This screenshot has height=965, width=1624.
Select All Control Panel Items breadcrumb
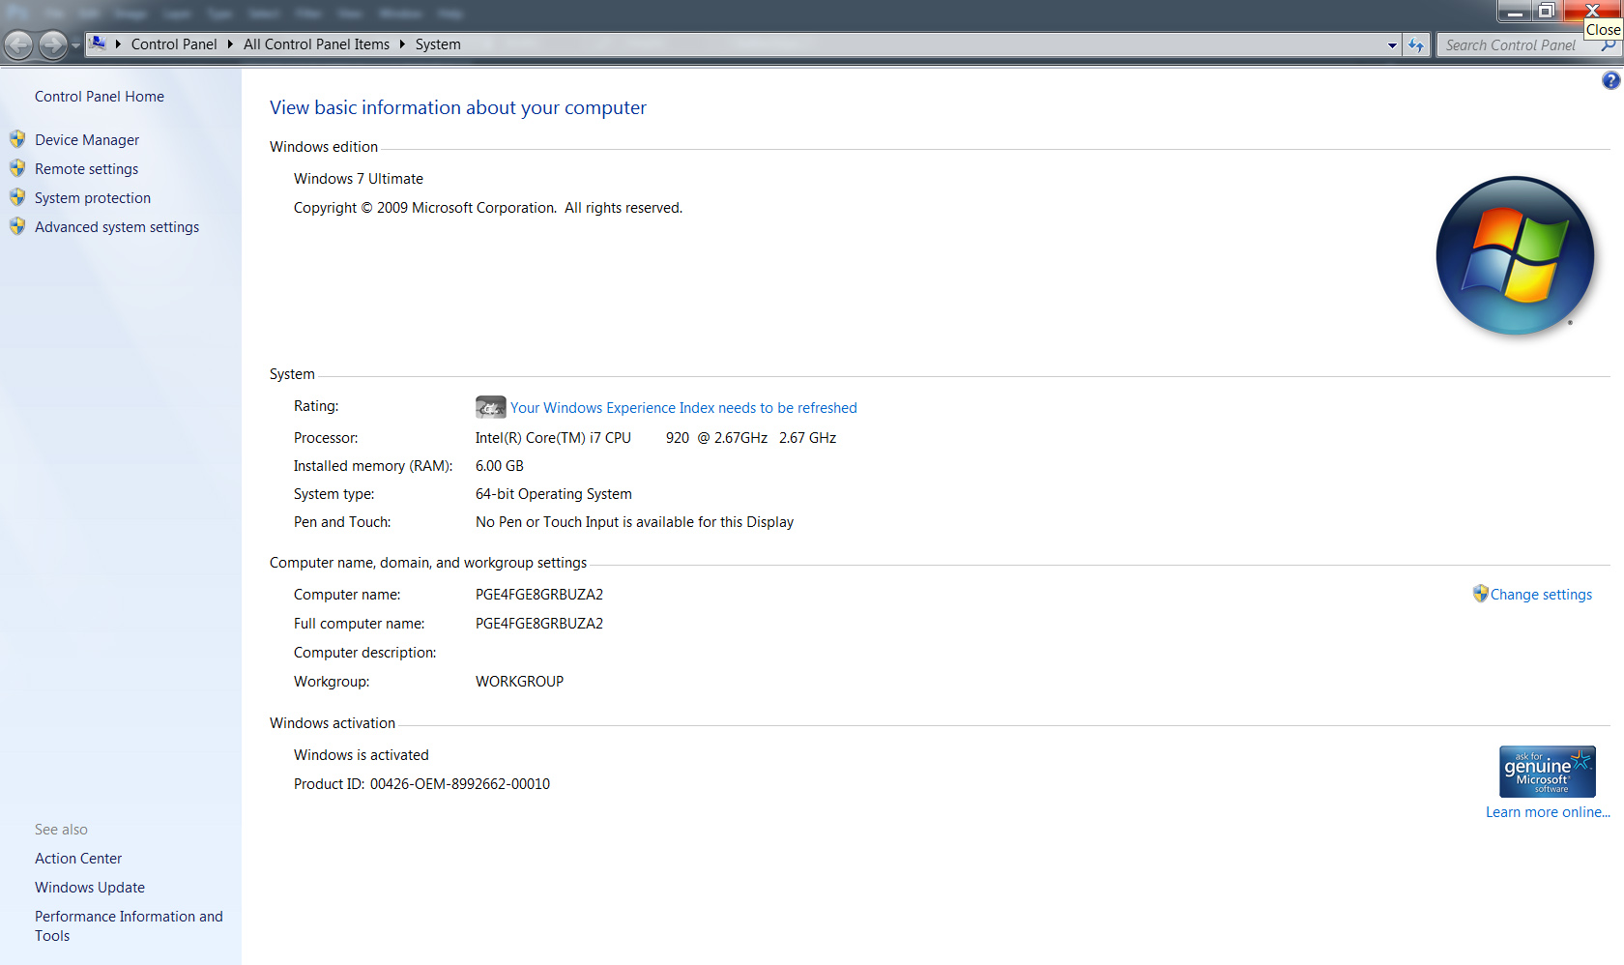pyautogui.click(x=316, y=44)
